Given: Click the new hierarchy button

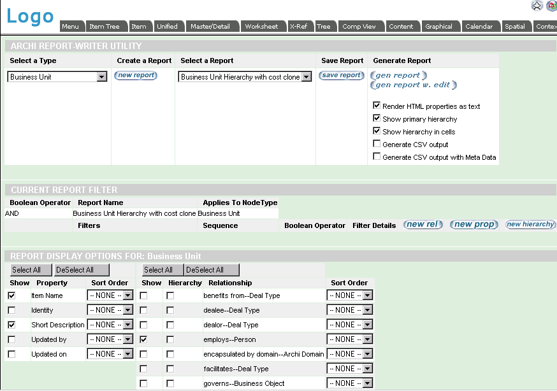Looking at the screenshot, I should click(529, 224).
